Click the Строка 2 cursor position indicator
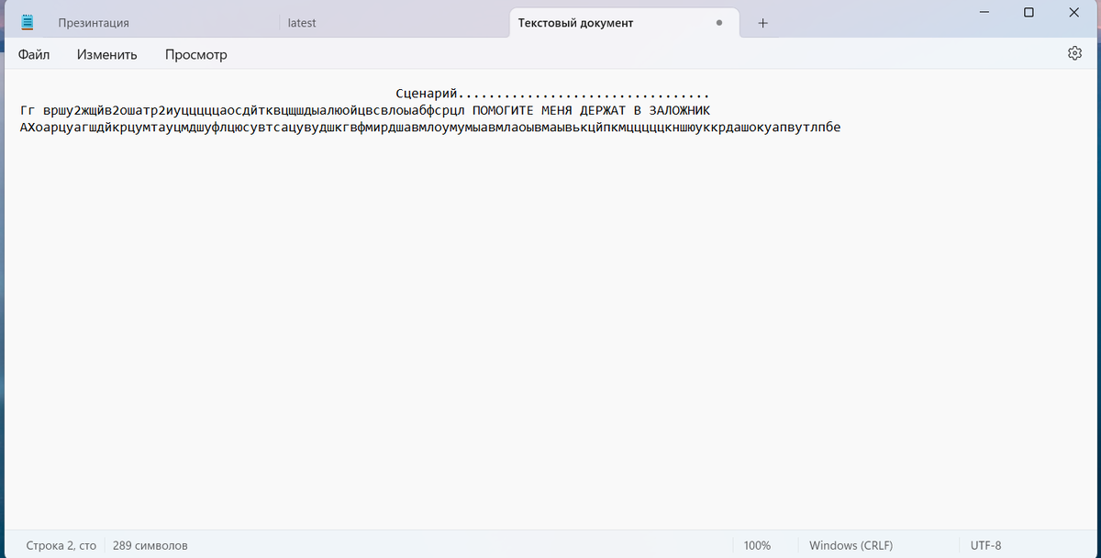 click(61, 545)
